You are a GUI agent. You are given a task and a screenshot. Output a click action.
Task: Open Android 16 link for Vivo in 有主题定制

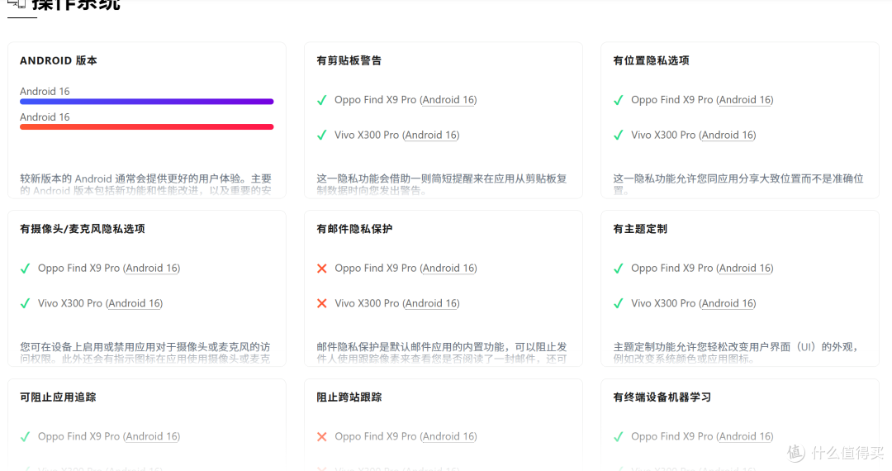point(727,303)
